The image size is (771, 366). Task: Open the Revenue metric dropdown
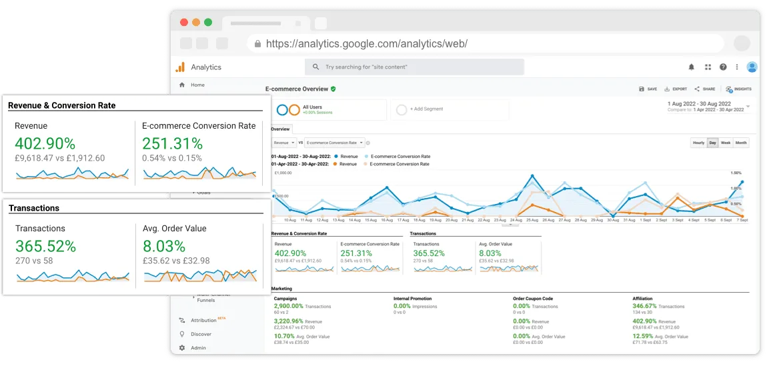(x=284, y=143)
